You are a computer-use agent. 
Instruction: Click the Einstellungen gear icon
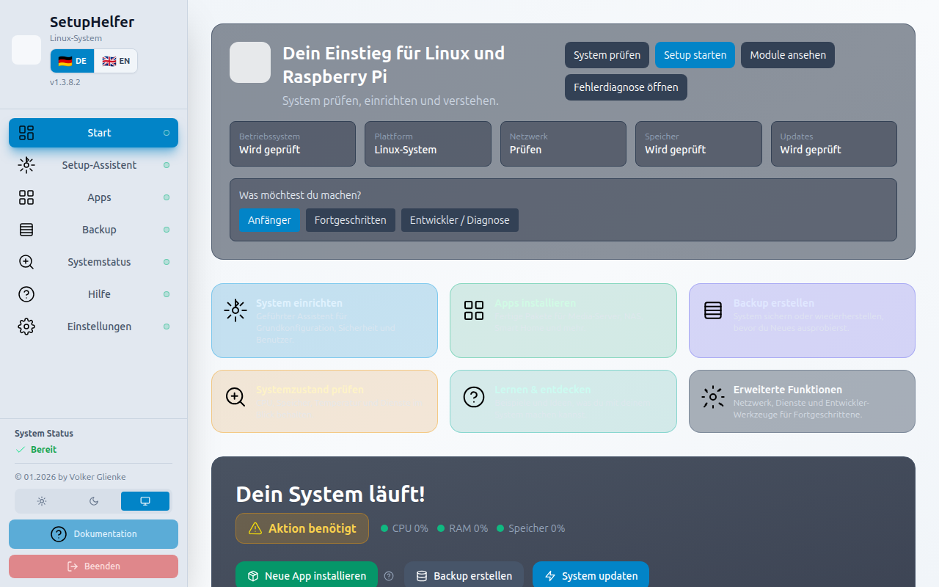[26, 327]
